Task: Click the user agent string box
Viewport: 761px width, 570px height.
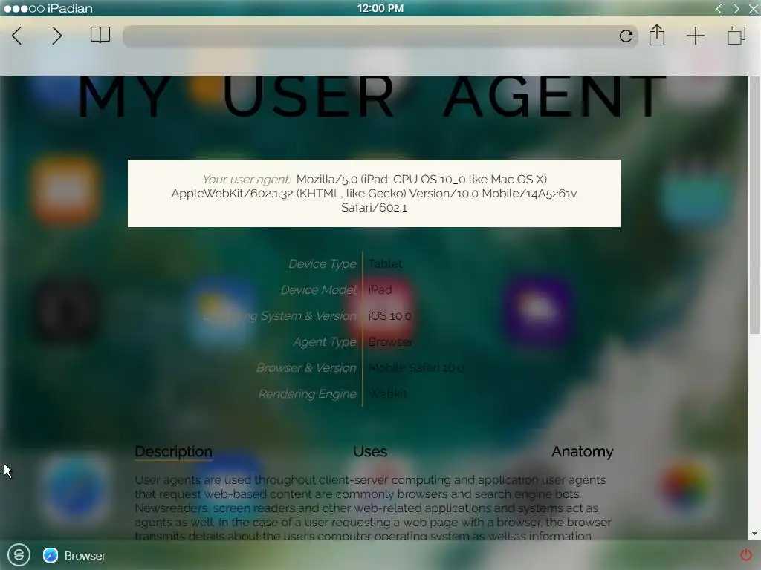Action: coord(374,194)
